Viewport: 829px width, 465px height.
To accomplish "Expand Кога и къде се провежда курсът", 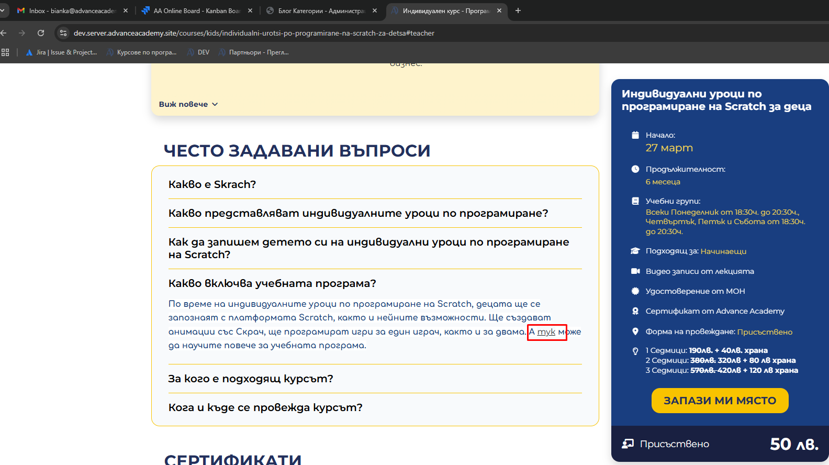I will point(375,407).
